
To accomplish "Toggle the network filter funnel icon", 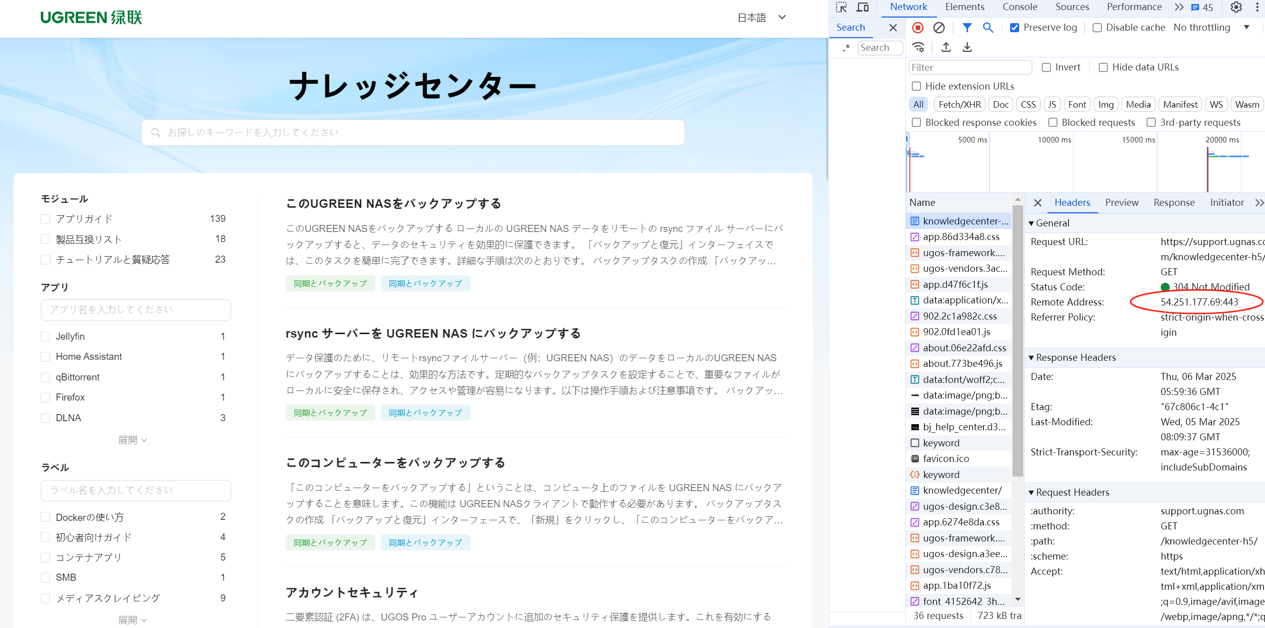I will pyautogui.click(x=967, y=28).
